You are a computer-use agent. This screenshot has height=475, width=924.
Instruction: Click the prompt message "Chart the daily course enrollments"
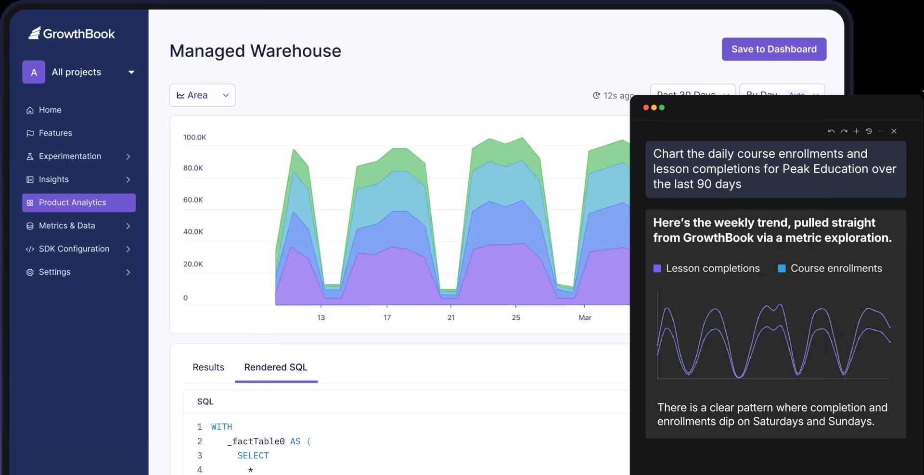point(776,169)
